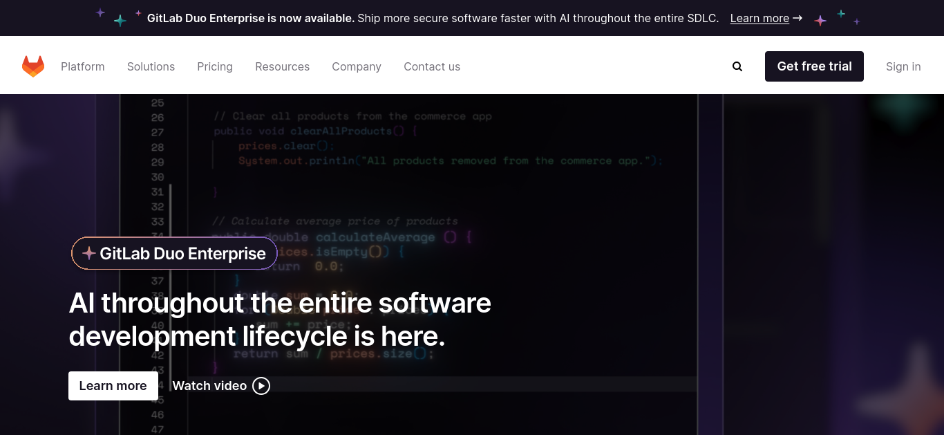Click the GitLab Duo Enterprise pill badge
The image size is (944, 435).
(174, 254)
